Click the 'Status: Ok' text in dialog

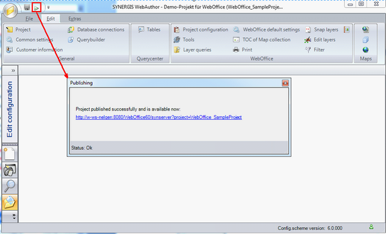pyautogui.click(x=82, y=148)
